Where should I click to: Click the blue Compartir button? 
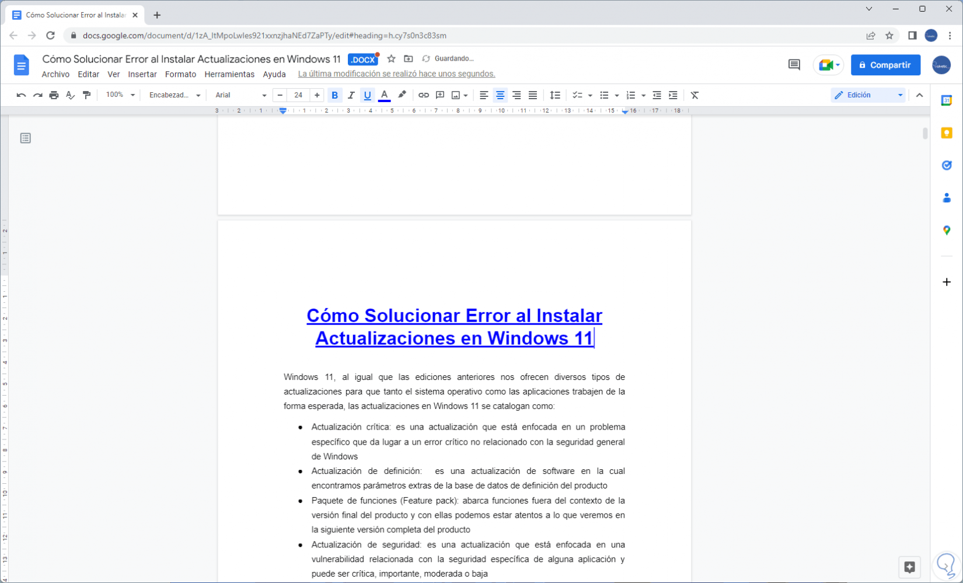(x=885, y=65)
